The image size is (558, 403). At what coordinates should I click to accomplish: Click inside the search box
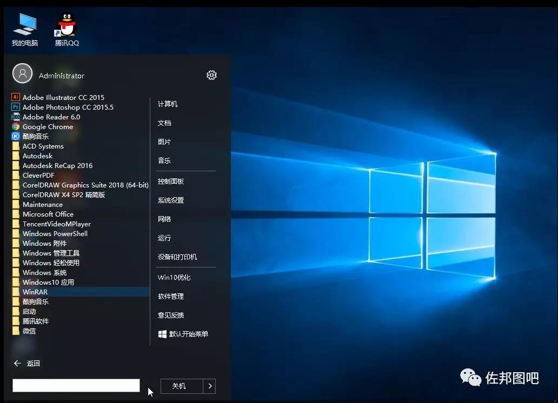pyautogui.click(x=76, y=385)
